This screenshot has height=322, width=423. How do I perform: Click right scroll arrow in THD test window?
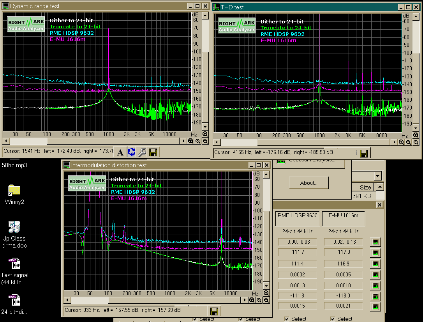(394, 142)
